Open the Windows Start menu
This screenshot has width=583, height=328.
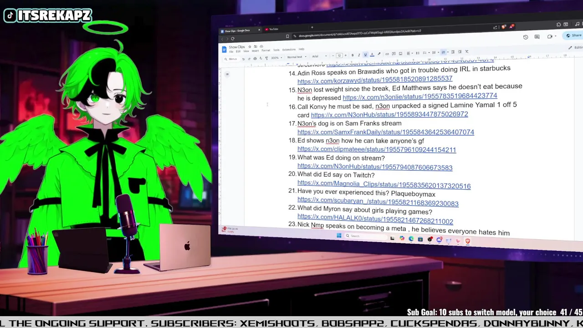(339, 236)
